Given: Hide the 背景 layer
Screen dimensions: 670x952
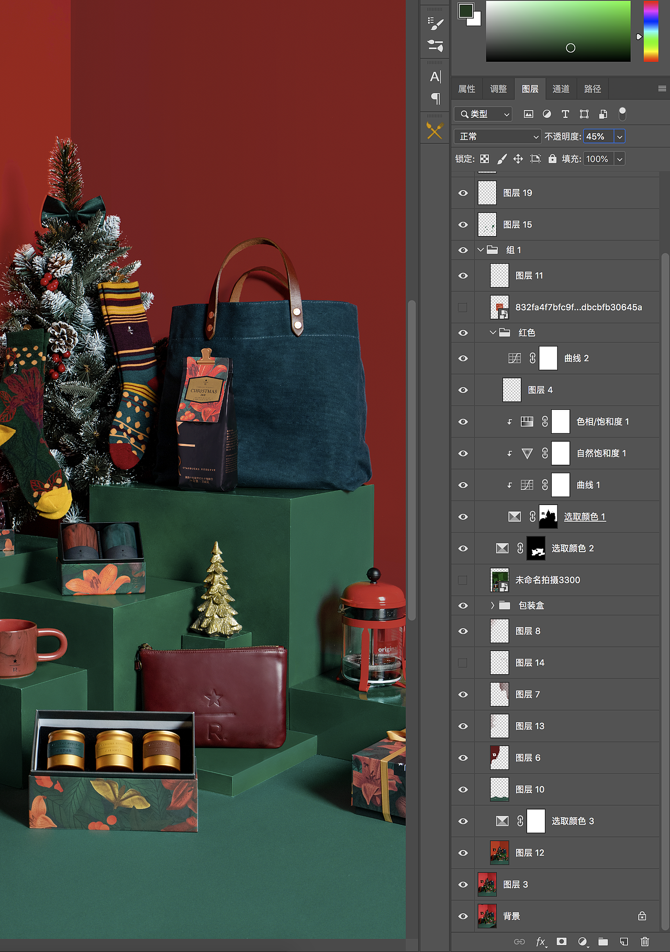Looking at the screenshot, I should (x=463, y=916).
